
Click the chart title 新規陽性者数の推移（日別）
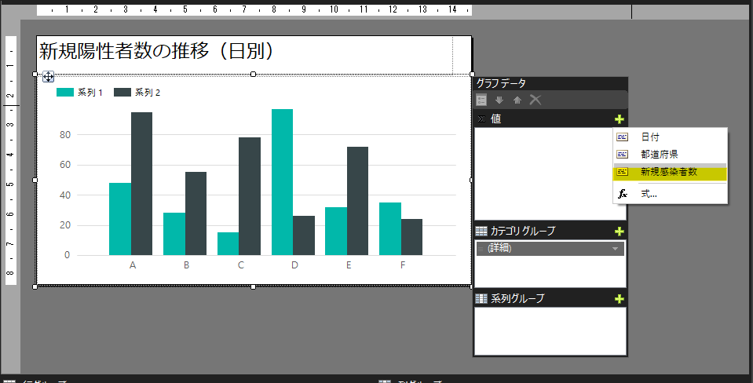click(x=156, y=52)
